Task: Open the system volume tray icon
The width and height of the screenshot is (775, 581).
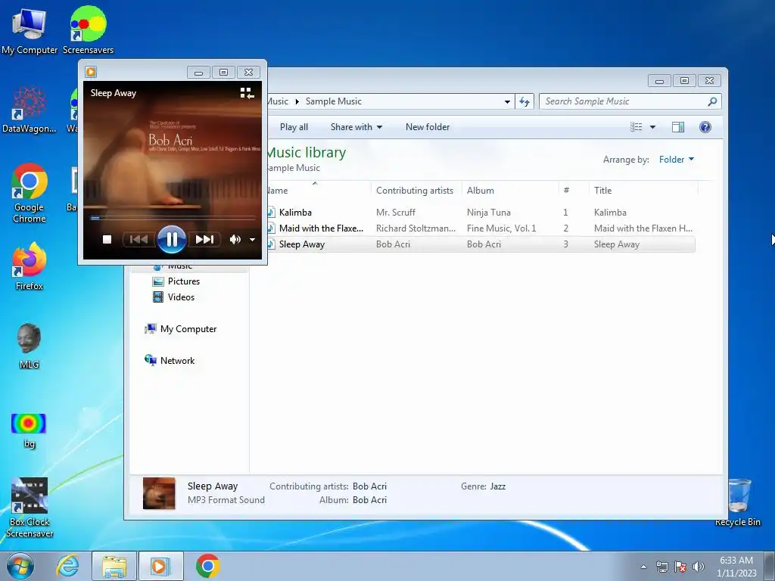Action: pos(698,567)
